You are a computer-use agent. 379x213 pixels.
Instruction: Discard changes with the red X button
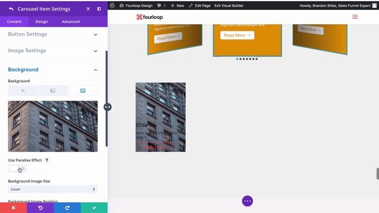click(x=13, y=208)
